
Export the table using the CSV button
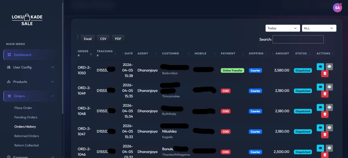point(103,38)
